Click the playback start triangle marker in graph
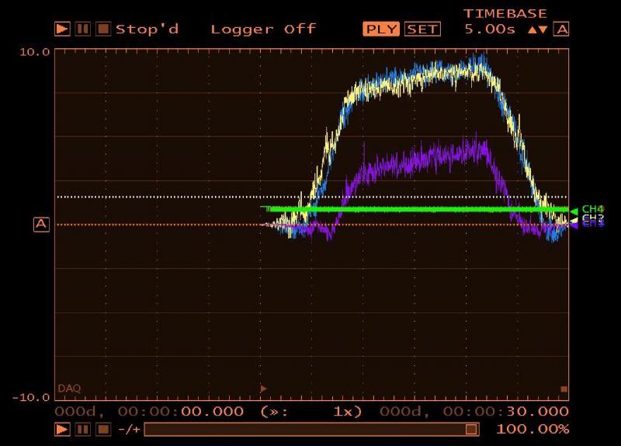Viewport: 621px width, 446px height. click(x=264, y=388)
